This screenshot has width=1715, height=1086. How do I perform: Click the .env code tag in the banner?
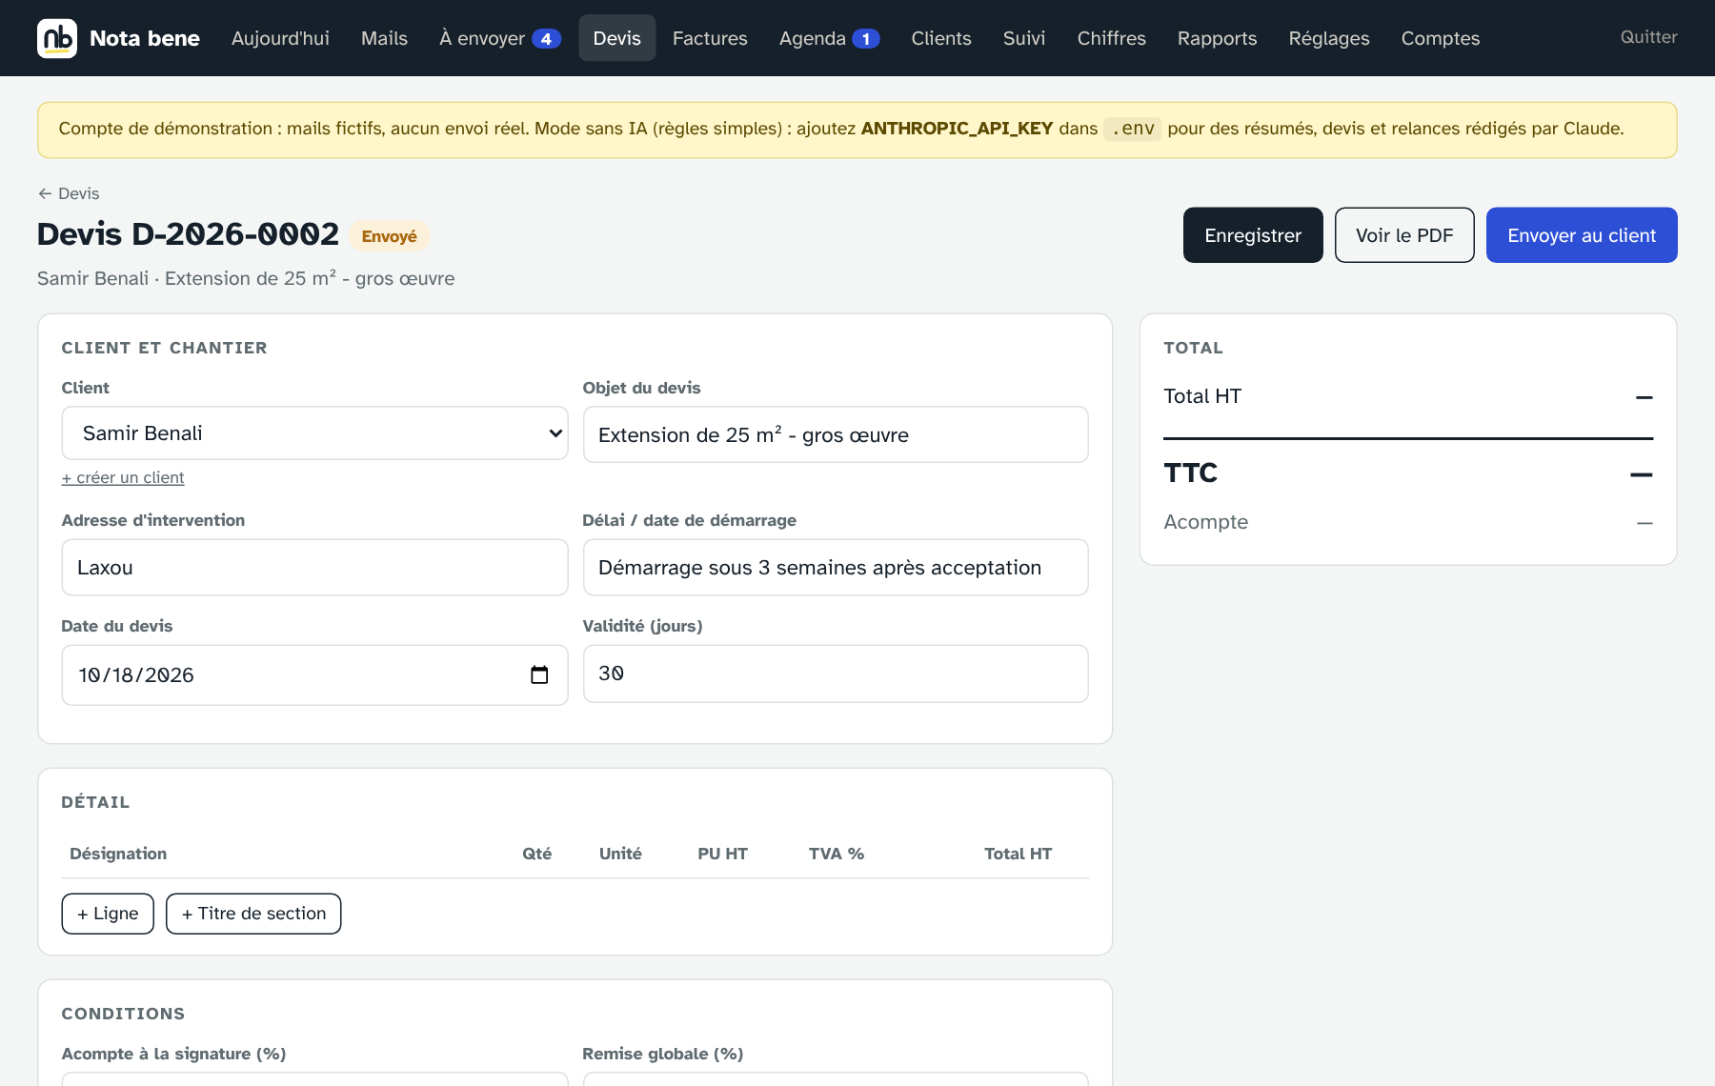(x=1133, y=129)
